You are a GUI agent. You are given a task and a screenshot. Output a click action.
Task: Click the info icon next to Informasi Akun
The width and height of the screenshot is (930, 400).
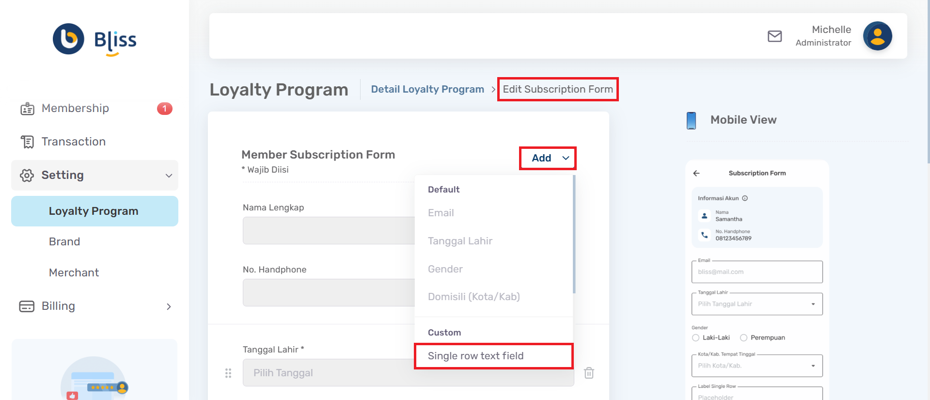point(745,198)
